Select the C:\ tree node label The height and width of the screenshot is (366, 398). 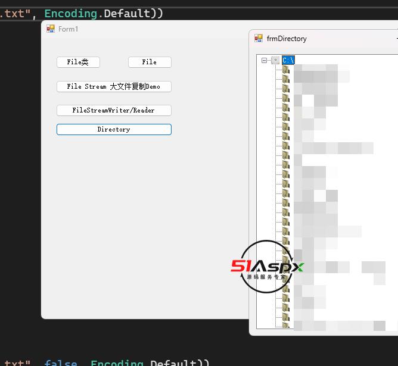coord(288,60)
